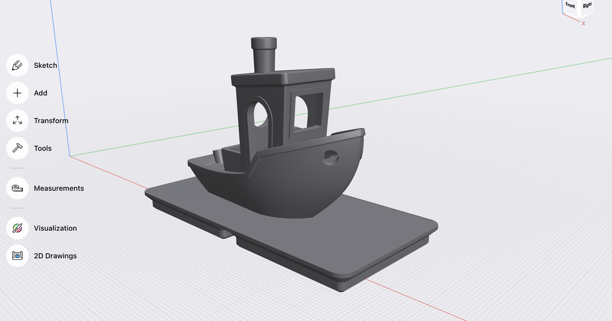Open the Visualization paint icon
Screen dimensions: 612x321
[17, 228]
